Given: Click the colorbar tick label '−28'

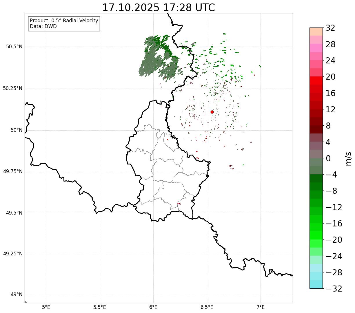Looking at the screenshot, I should pyautogui.click(x=334, y=272).
